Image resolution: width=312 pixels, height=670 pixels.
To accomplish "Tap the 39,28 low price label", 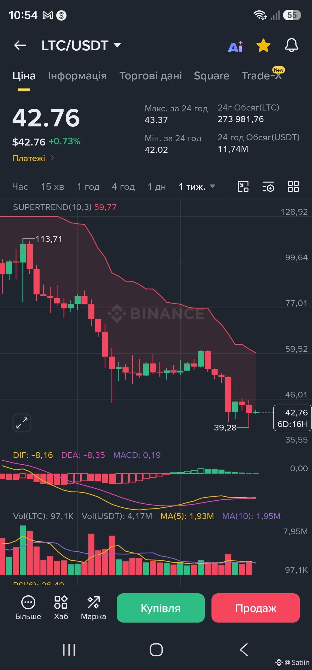I will [x=225, y=427].
